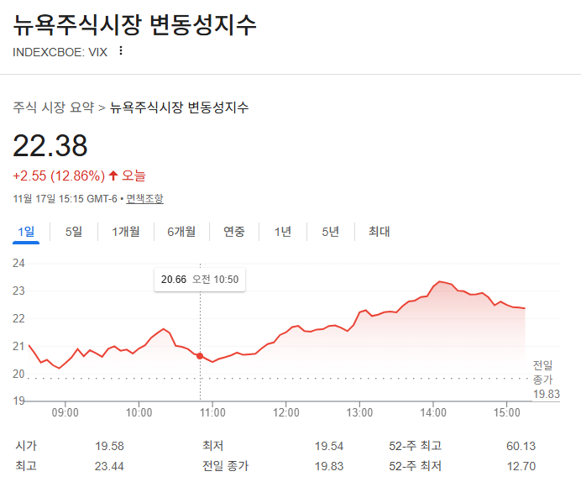The width and height of the screenshot is (581, 482).
Task: Click the INDEXCBOE: VIX ticker text
Action: coord(60,51)
